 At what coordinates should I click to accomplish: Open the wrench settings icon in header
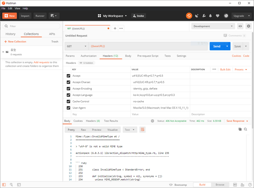204,16
